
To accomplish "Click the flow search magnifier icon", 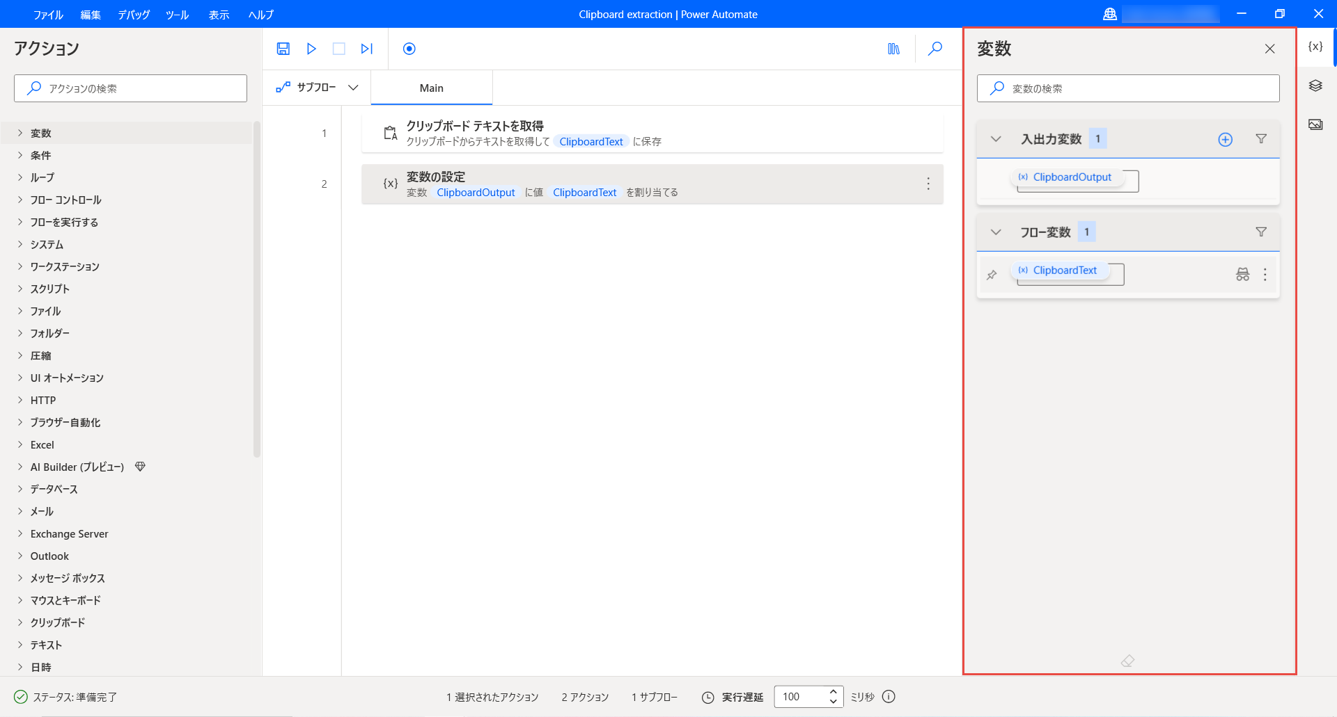I will coord(935,49).
